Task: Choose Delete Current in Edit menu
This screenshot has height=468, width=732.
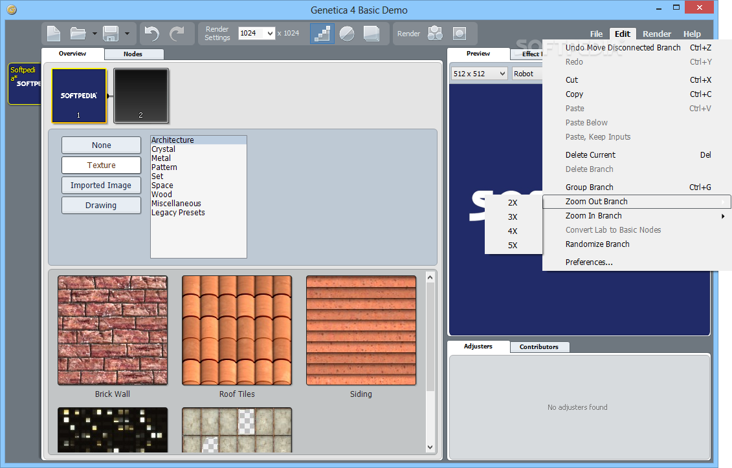Action: coord(637,154)
